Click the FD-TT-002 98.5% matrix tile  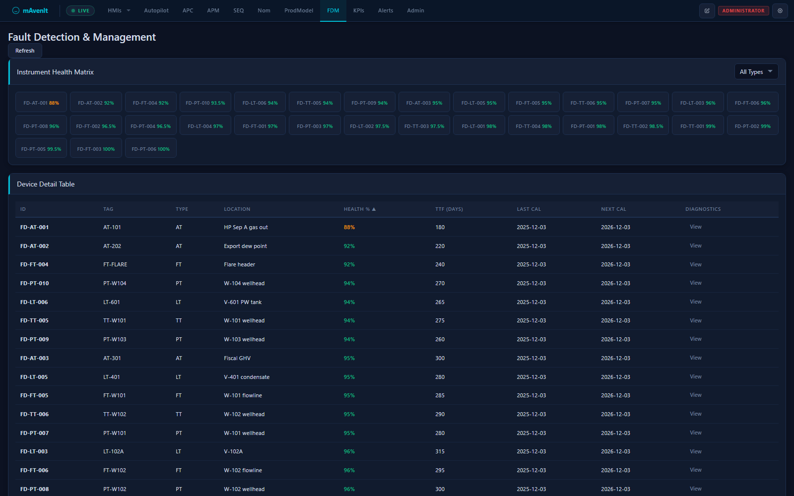click(x=643, y=126)
